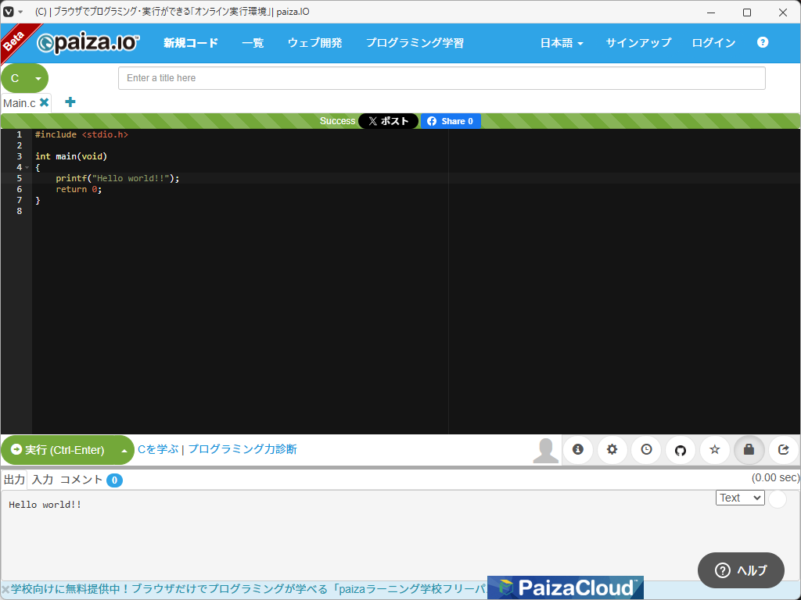Share on Facebook button
Viewport: 801px width, 600px height.
(451, 121)
